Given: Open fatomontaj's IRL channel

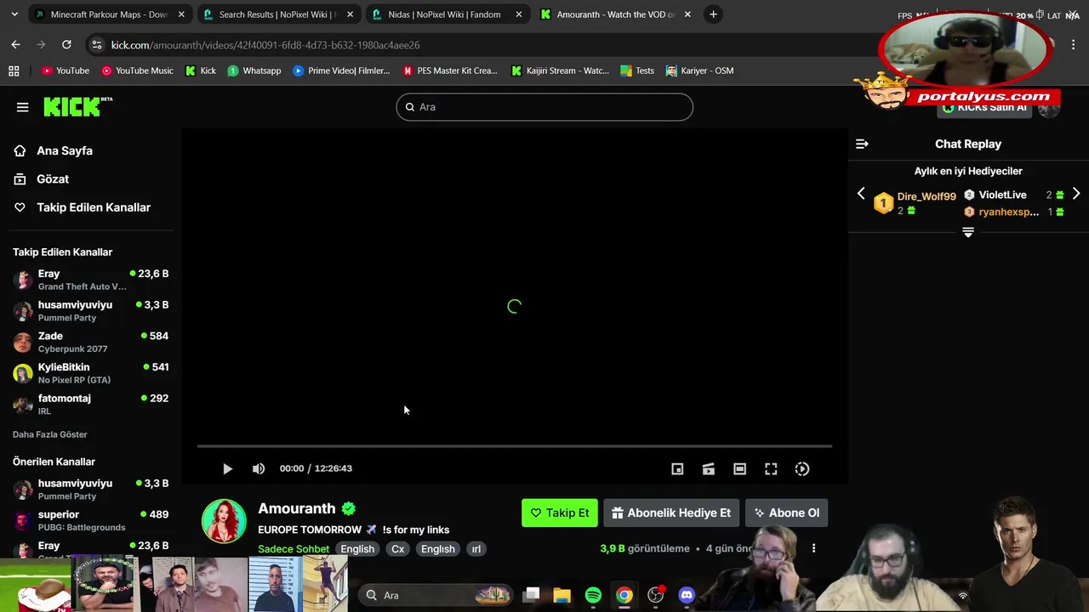Looking at the screenshot, I should point(90,404).
